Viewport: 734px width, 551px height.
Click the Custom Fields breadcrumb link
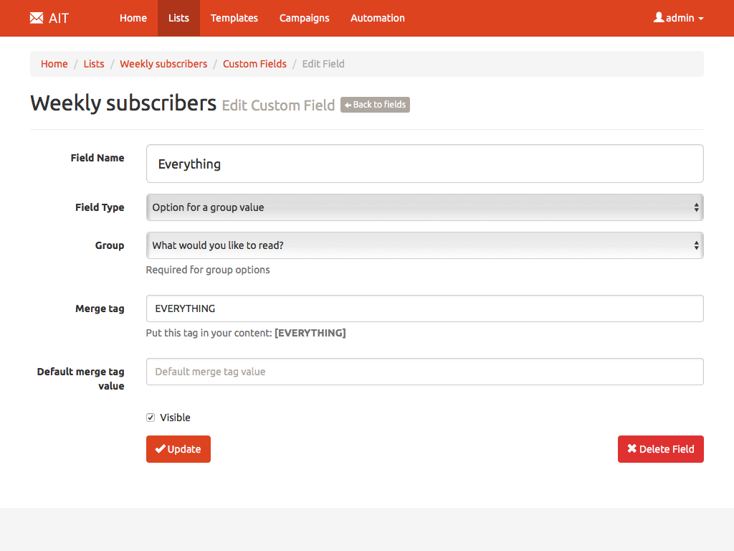[x=254, y=64]
